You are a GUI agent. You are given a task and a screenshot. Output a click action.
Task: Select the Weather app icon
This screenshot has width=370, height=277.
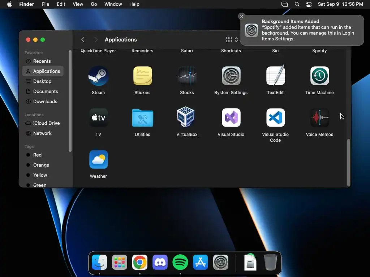pyautogui.click(x=98, y=159)
